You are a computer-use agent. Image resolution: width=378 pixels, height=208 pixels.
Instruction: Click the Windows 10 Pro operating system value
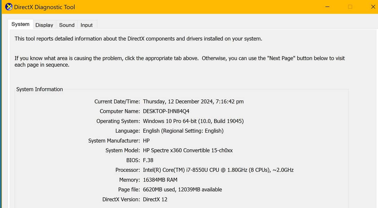[193, 121]
